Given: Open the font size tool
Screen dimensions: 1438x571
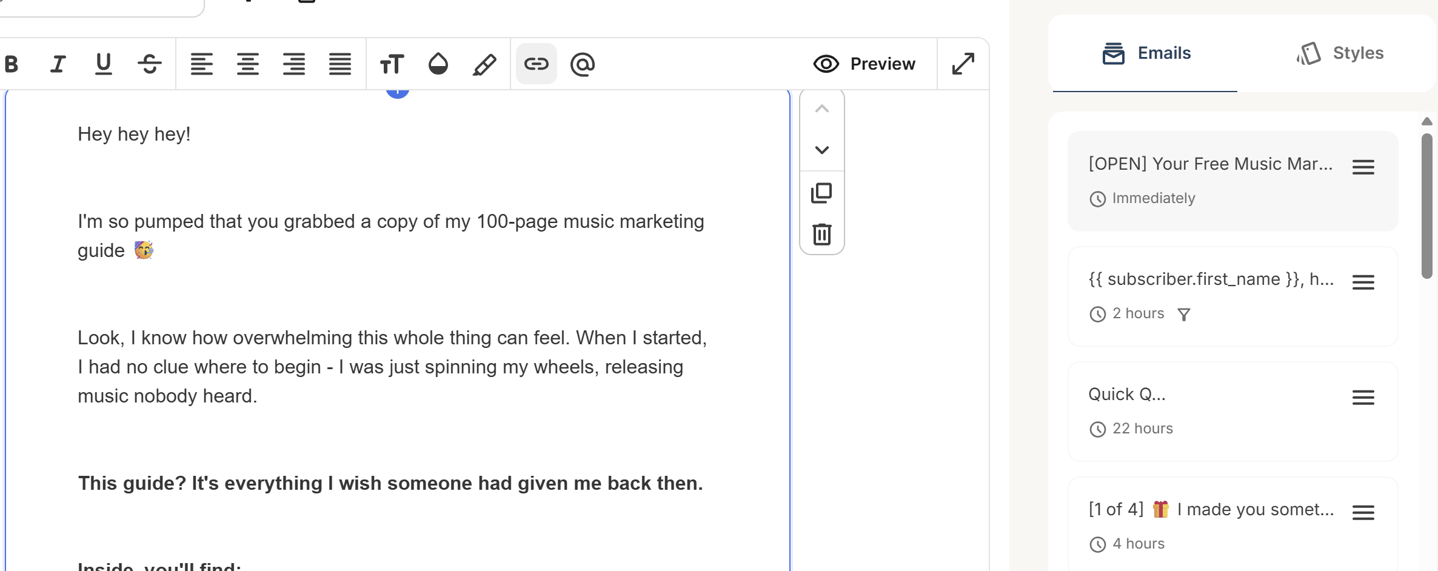Looking at the screenshot, I should coord(392,64).
